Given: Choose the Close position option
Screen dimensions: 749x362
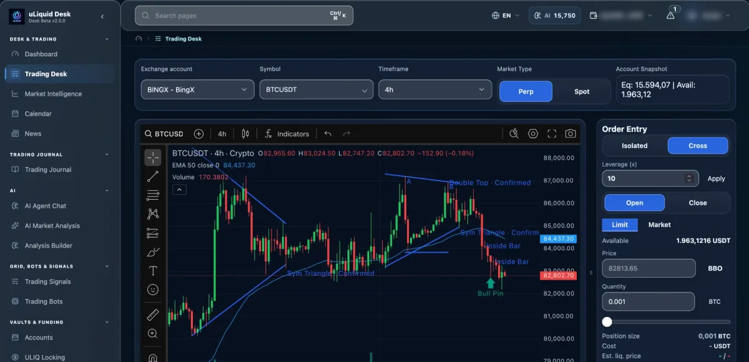Looking at the screenshot, I should pyautogui.click(x=698, y=203).
